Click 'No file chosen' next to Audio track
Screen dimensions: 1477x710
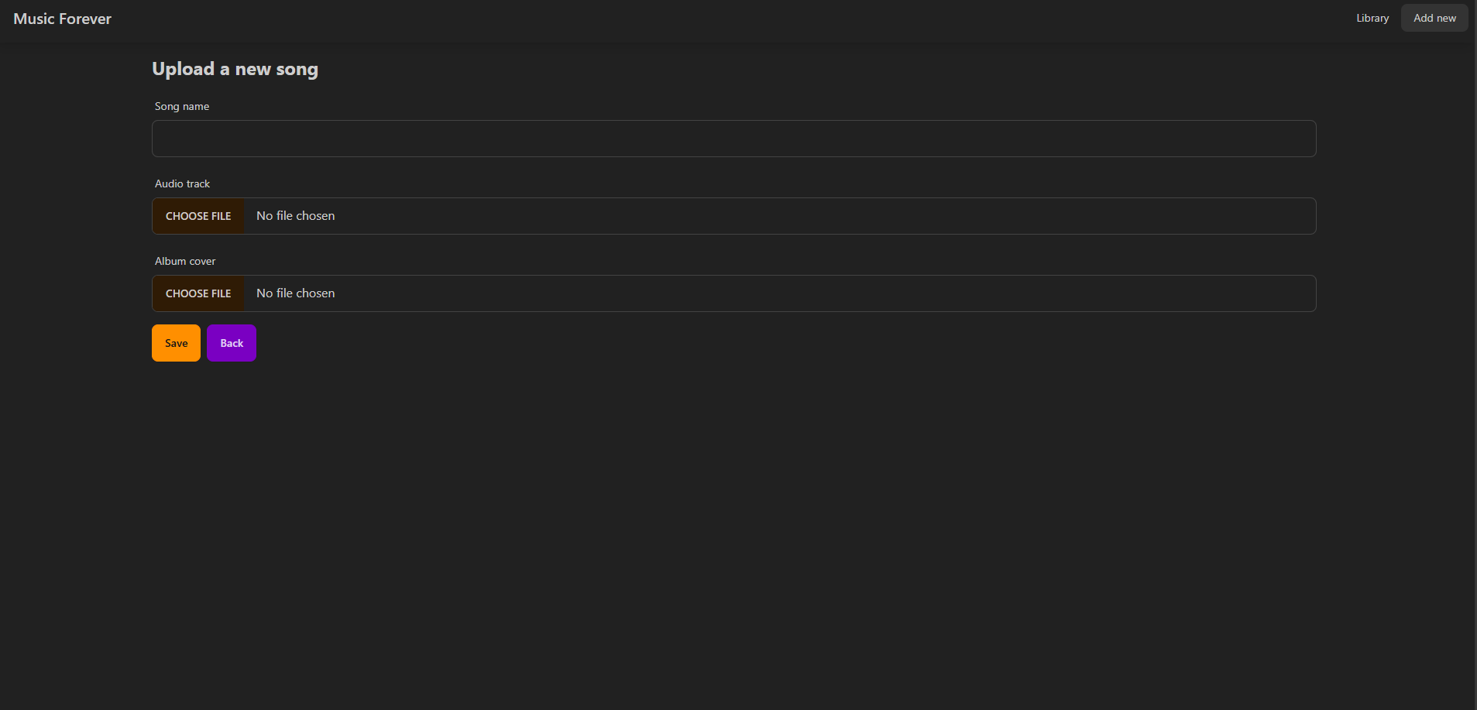point(295,215)
